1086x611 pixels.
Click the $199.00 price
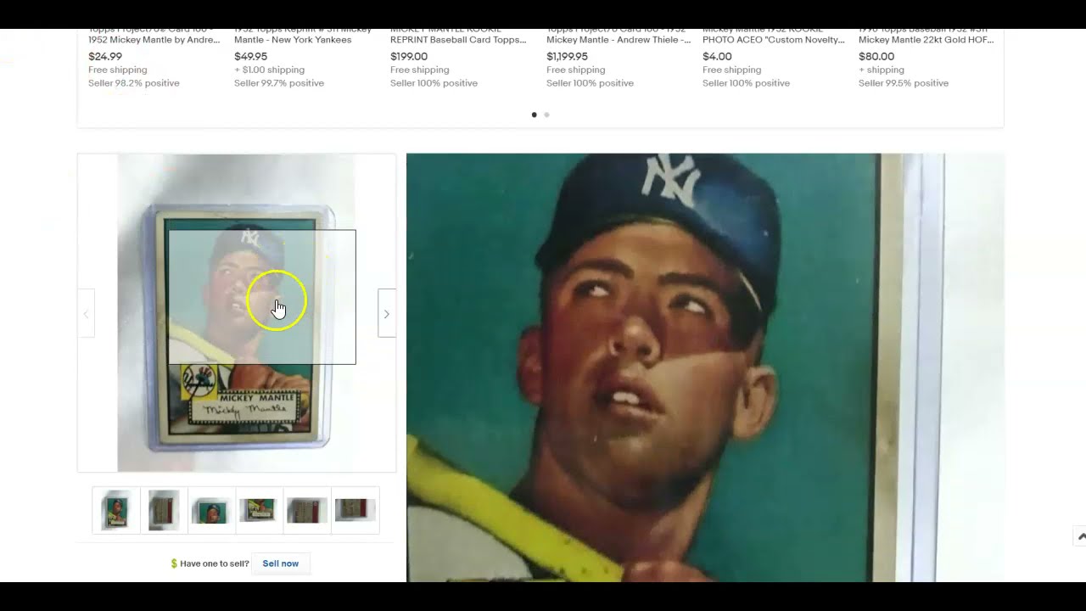coord(409,57)
